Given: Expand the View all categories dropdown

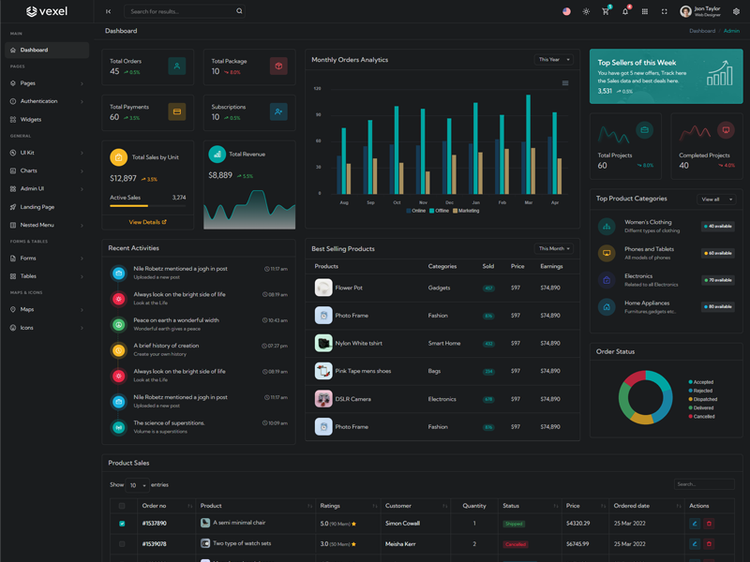Looking at the screenshot, I should 716,200.
